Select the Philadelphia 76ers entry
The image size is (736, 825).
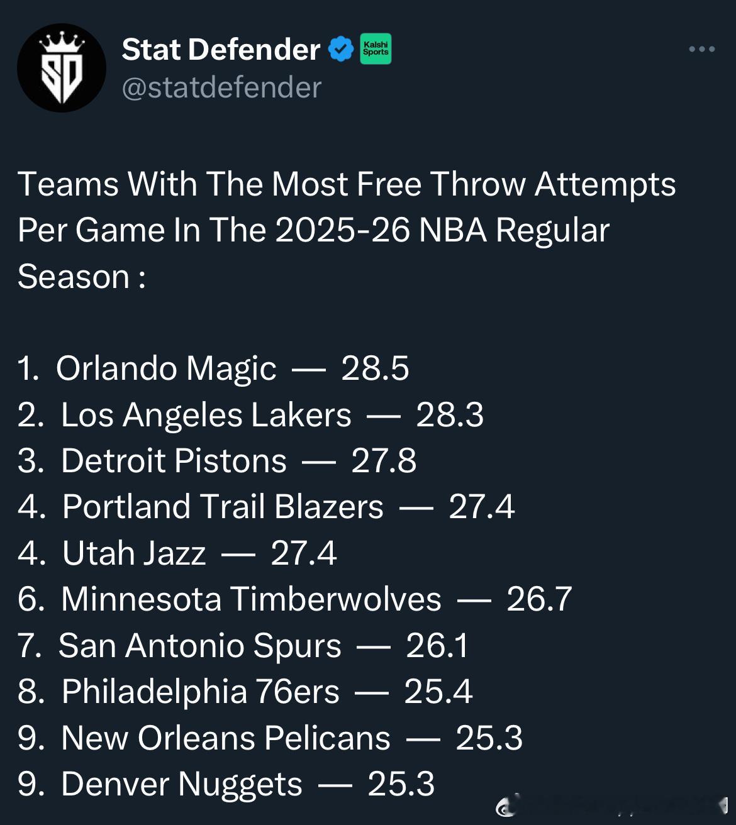200,691
